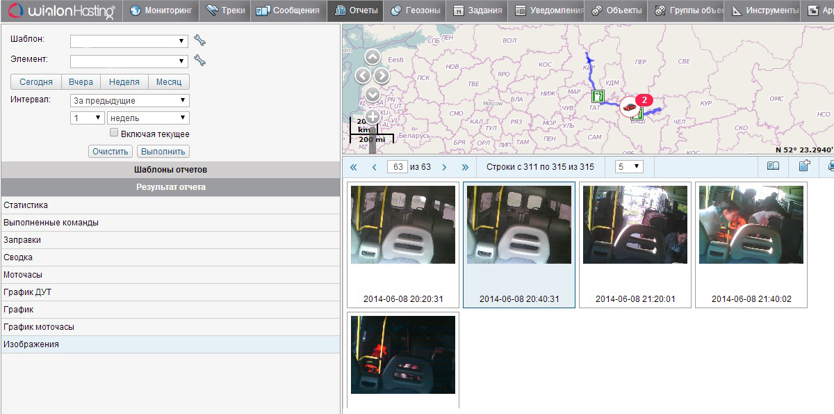Open the Геозоны tab
Viewport: 834px width, 414px height.
(415, 10)
